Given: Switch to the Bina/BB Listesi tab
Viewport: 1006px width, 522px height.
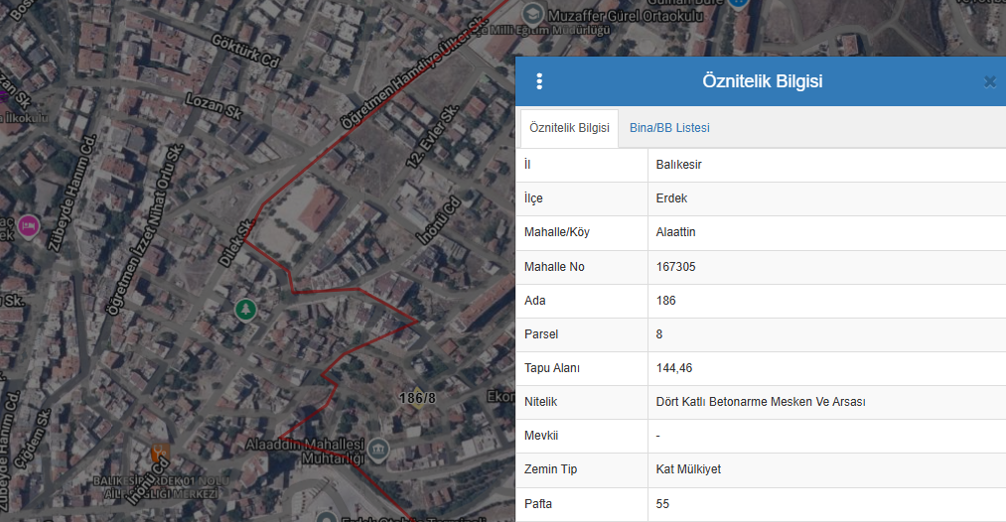Looking at the screenshot, I should tap(668, 128).
